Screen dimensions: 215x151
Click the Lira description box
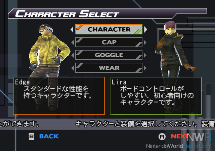[156, 96]
